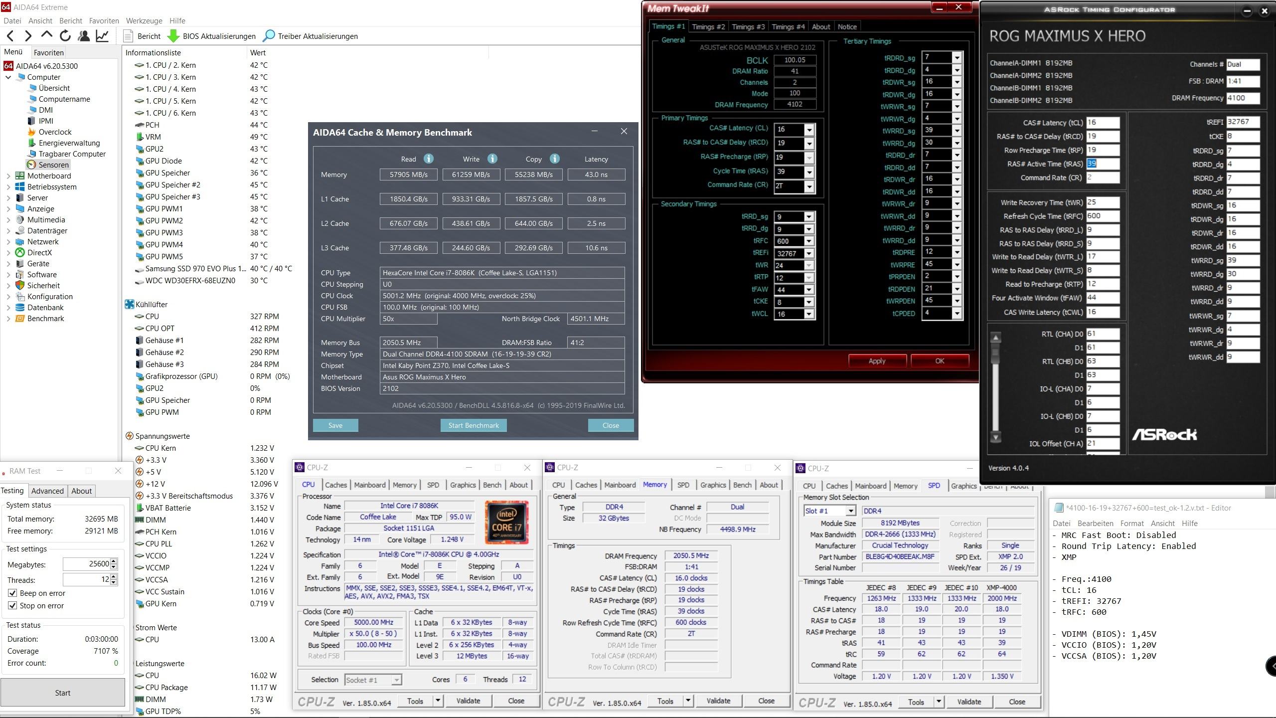
Task: Open Slot #1 dropdown in CPU-Z SPD
Action: (851, 511)
